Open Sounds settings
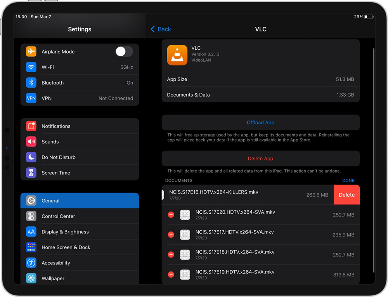This screenshot has width=388, height=297. pos(80,142)
